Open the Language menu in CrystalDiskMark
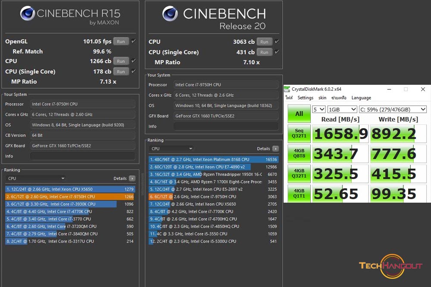 point(361,98)
